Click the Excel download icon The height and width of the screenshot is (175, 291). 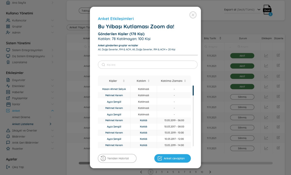pyautogui.click(x=267, y=10)
